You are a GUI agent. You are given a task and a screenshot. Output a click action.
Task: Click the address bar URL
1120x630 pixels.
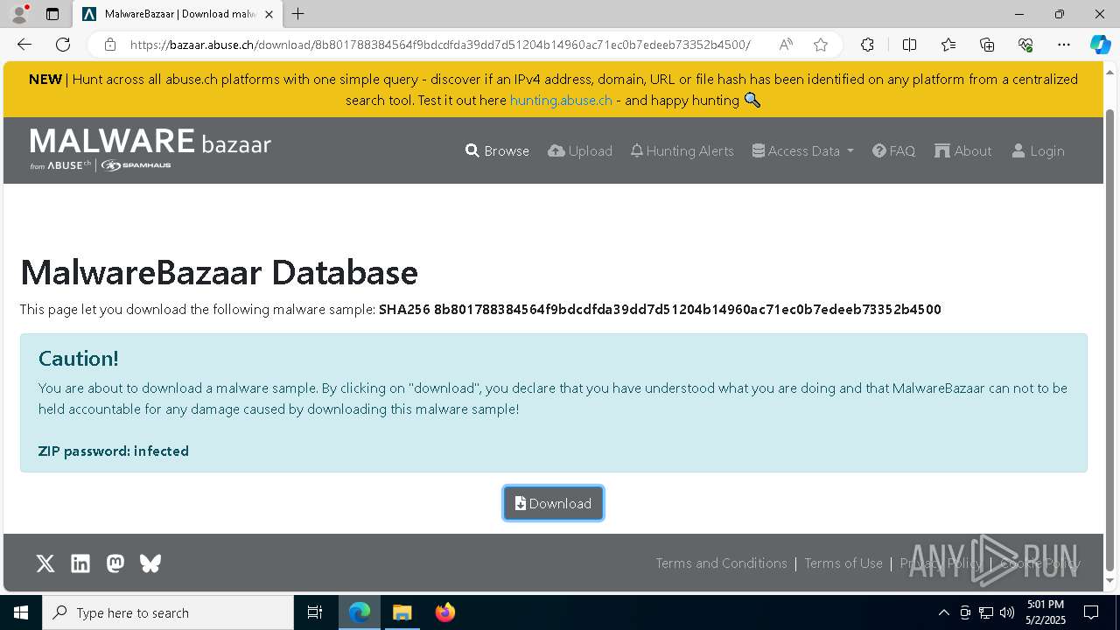[440, 45]
